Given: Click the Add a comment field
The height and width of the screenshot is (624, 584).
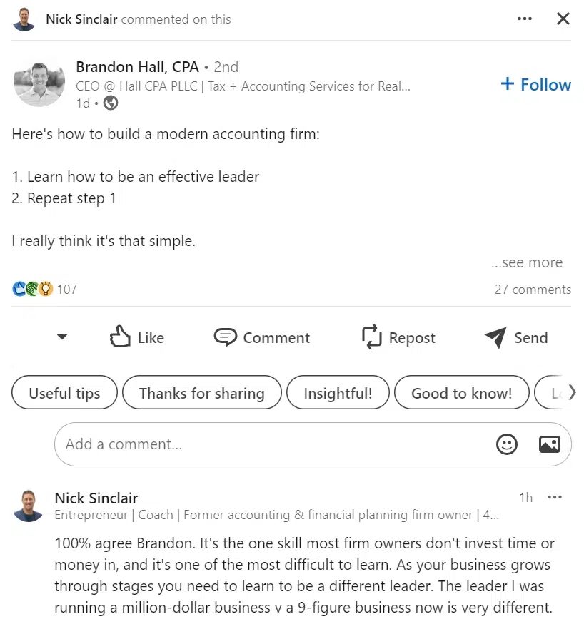Looking at the screenshot, I should coord(271,444).
